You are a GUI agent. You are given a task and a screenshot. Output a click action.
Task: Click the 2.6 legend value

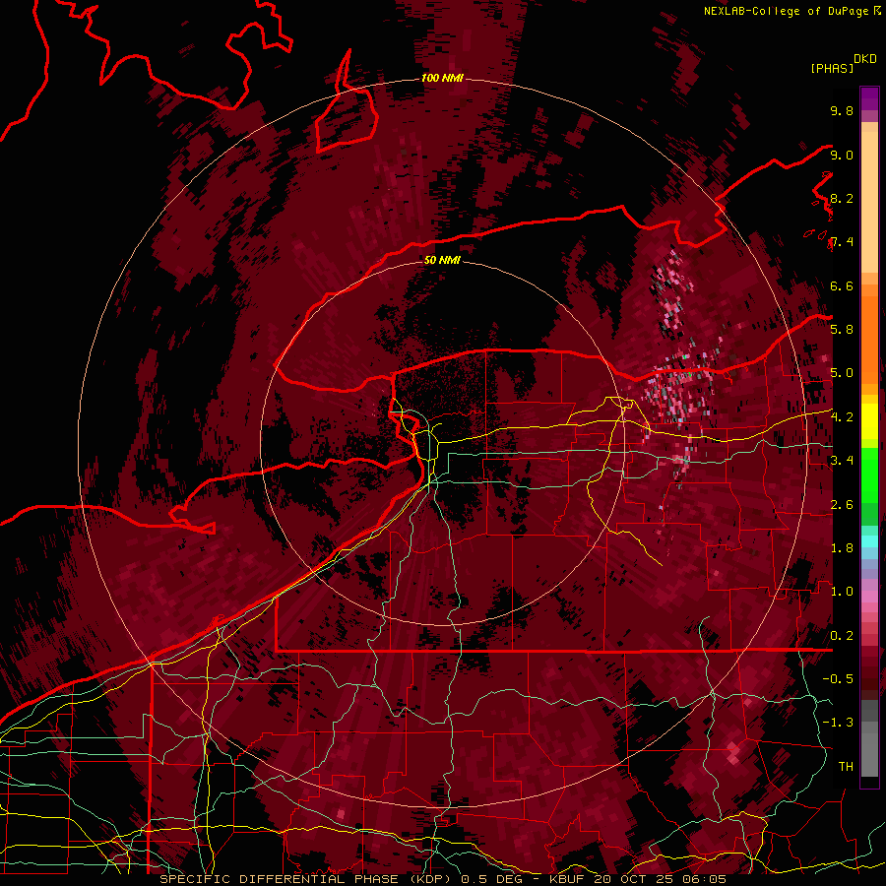point(842,505)
